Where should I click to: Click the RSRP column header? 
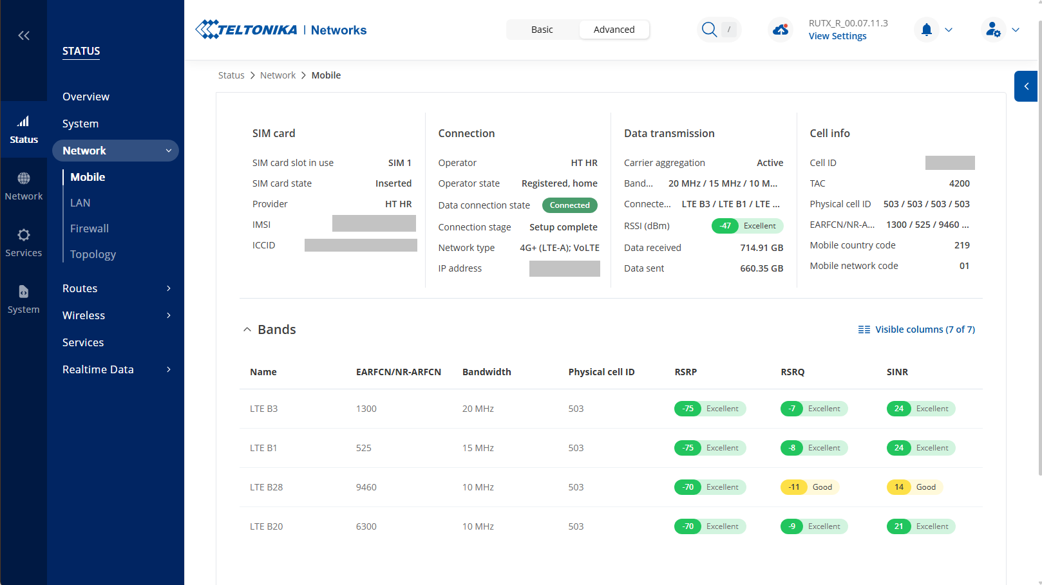pyautogui.click(x=686, y=372)
